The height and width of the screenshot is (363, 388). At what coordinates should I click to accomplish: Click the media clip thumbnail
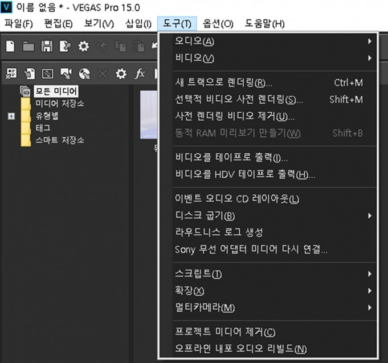click(149, 115)
